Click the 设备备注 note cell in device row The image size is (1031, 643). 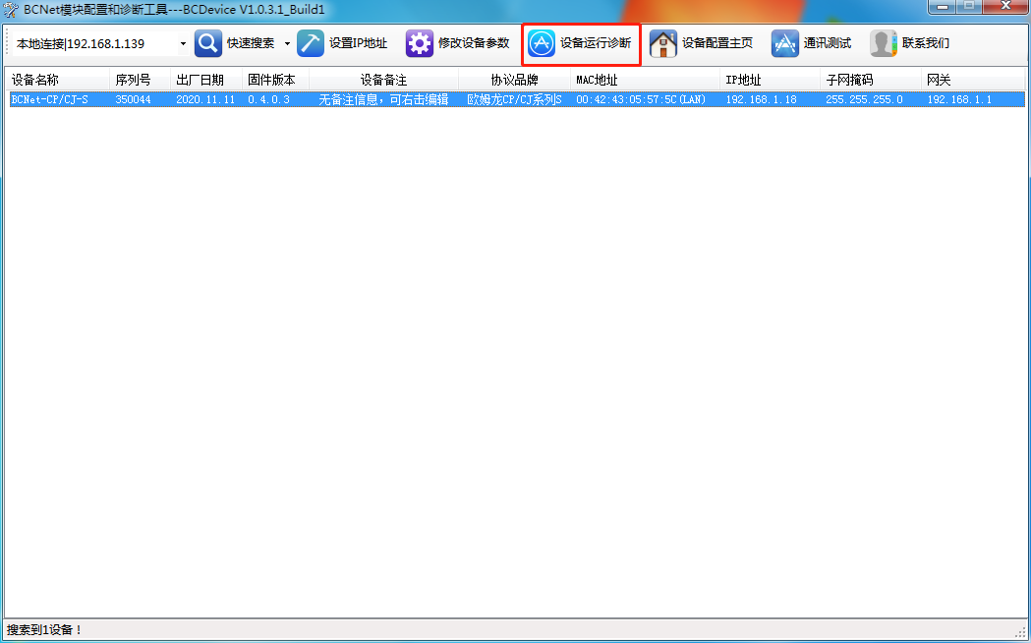[383, 99]
